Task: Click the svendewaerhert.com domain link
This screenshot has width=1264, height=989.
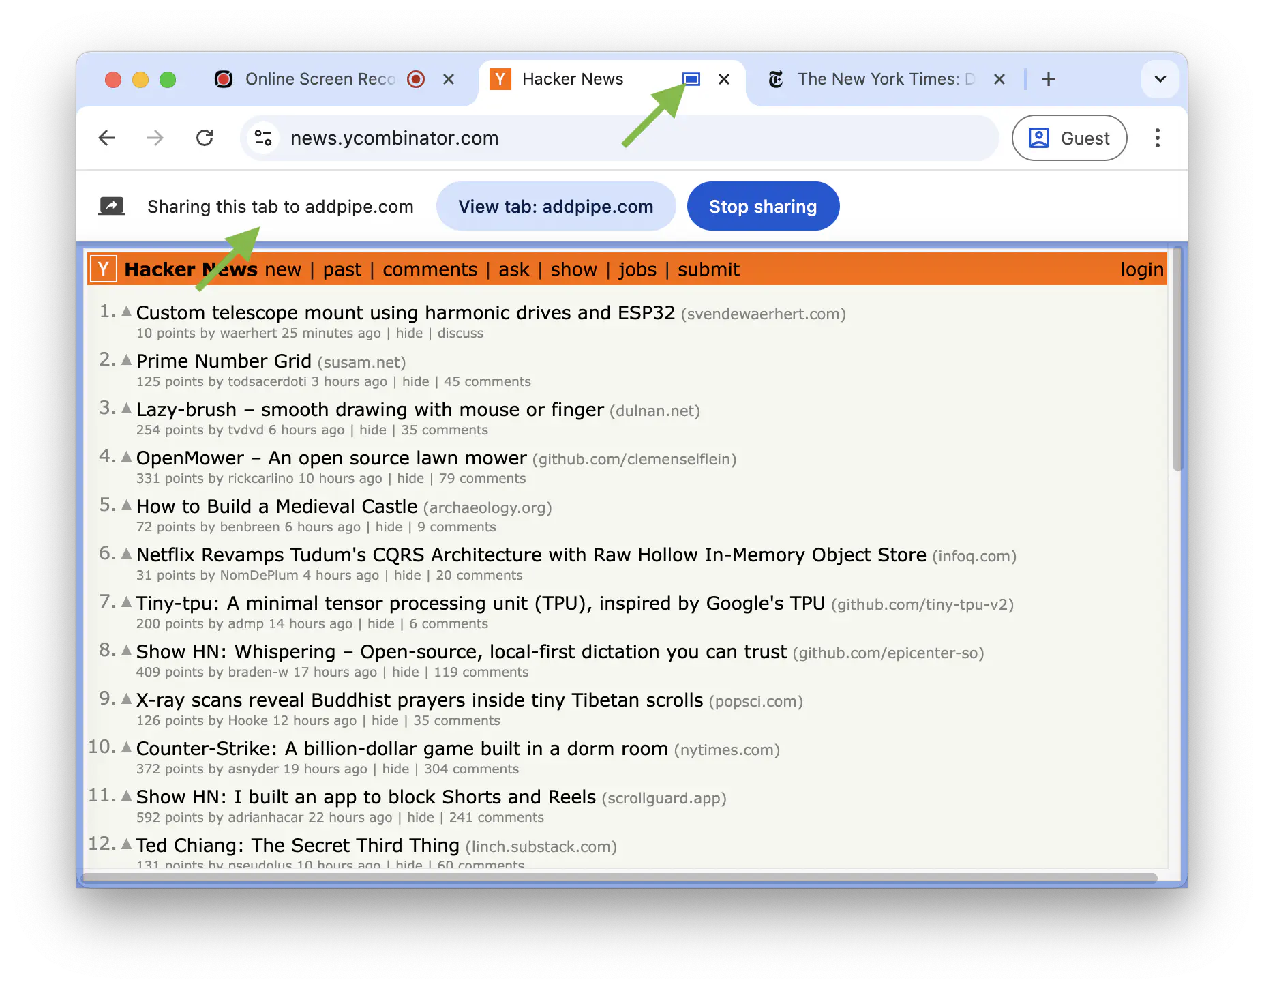Action: (x=763, y=314)
